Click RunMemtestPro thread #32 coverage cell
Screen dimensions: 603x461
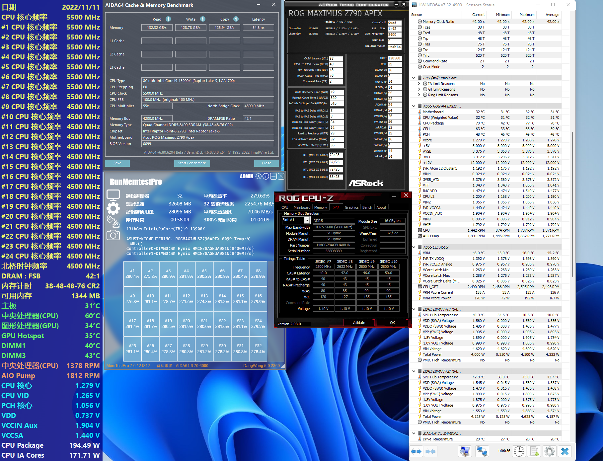[x=258, y=349]
